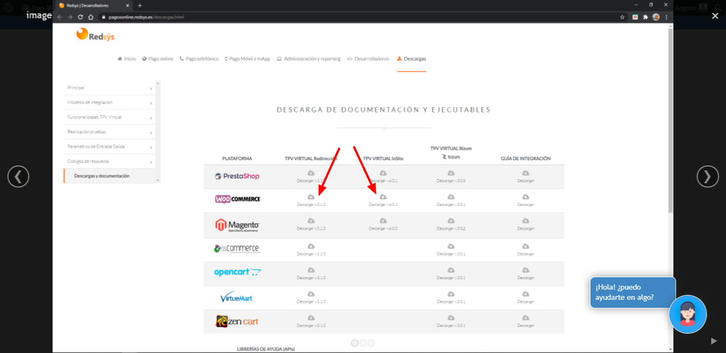This screenshot has width=726, height=353.
Task: Close the image lightbox with the X
Action: click(715, 16)
